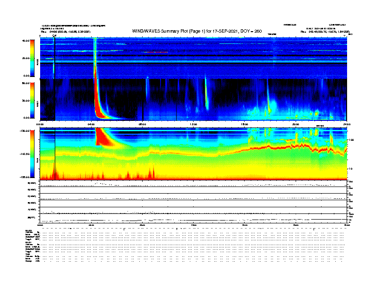Click the 30.00 label on RAD1 color scale
The image size is (374, 289).
coord(25,101)
